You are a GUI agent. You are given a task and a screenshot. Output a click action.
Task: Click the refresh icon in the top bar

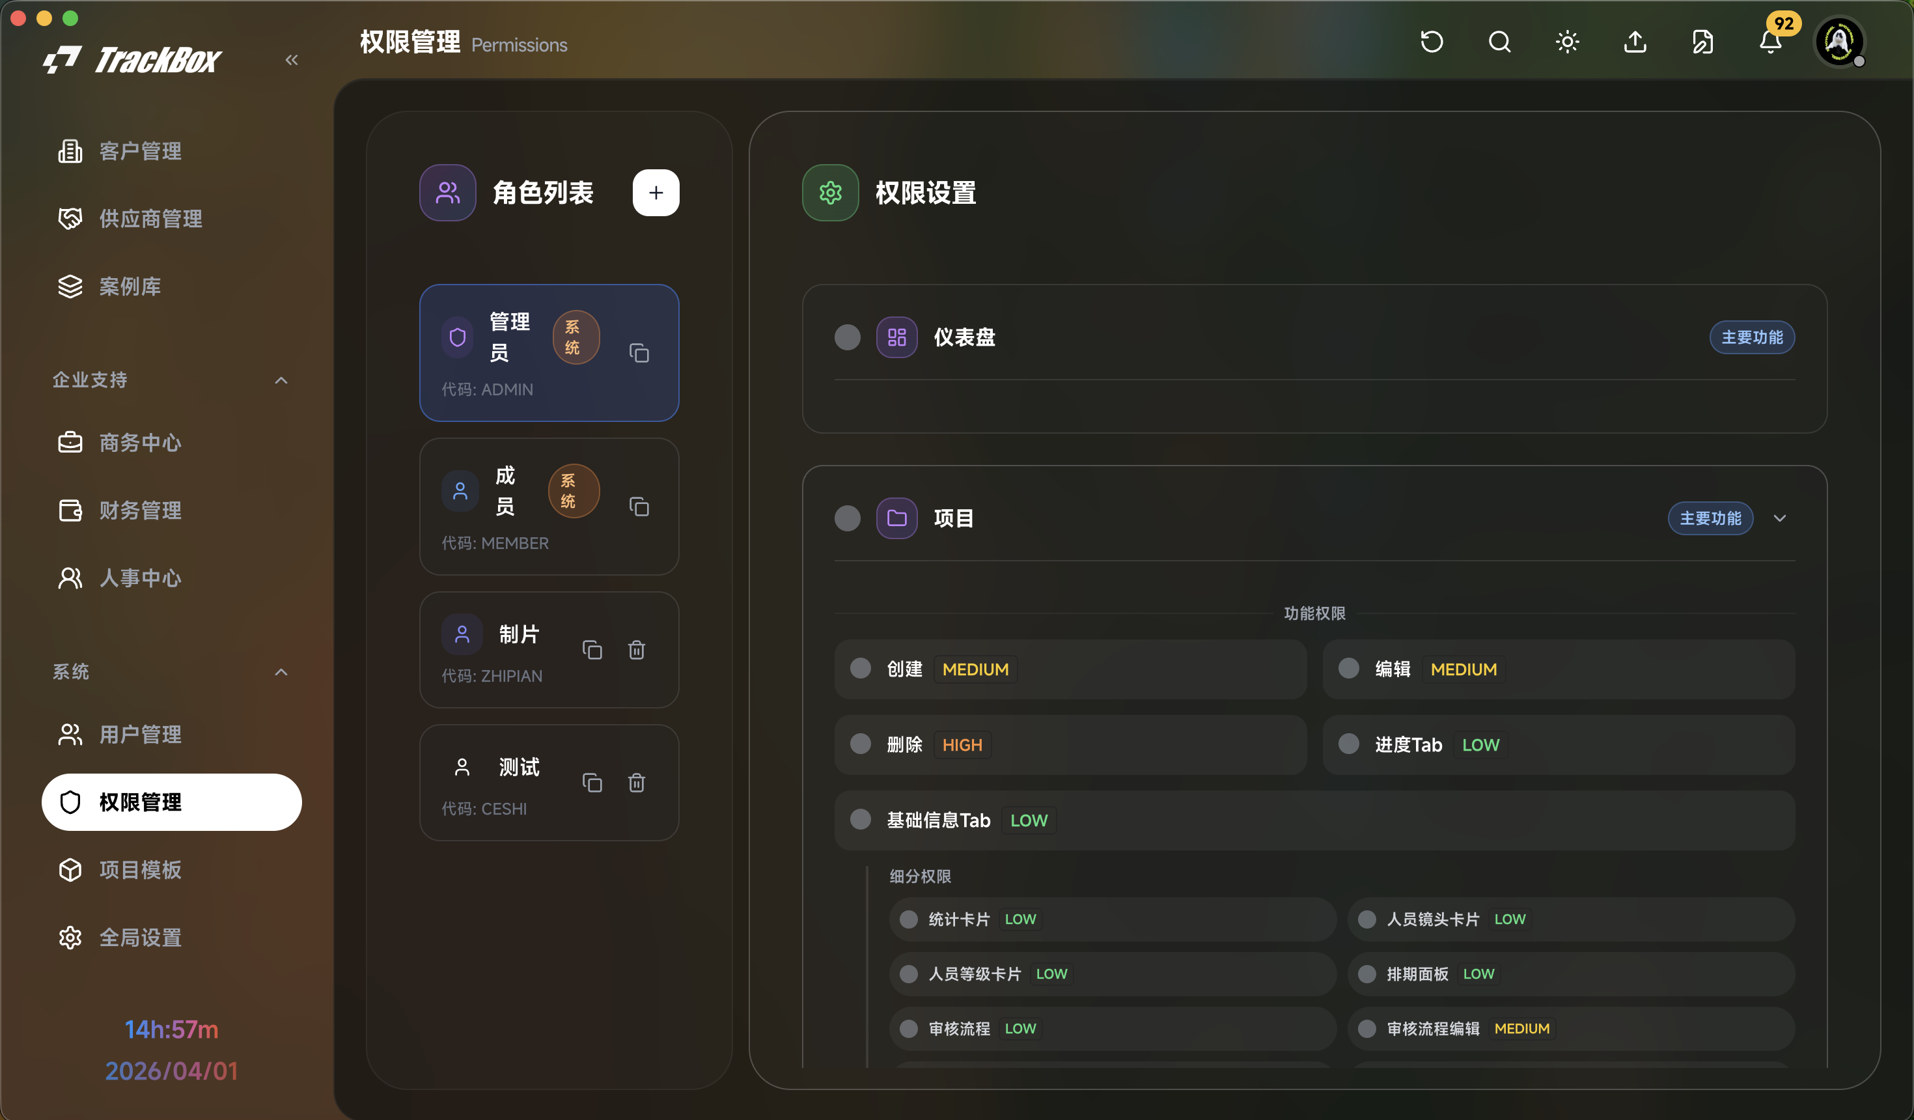1431,42
